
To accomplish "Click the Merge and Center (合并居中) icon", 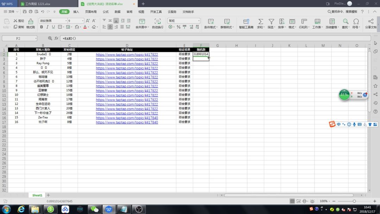I will [142, 22].
